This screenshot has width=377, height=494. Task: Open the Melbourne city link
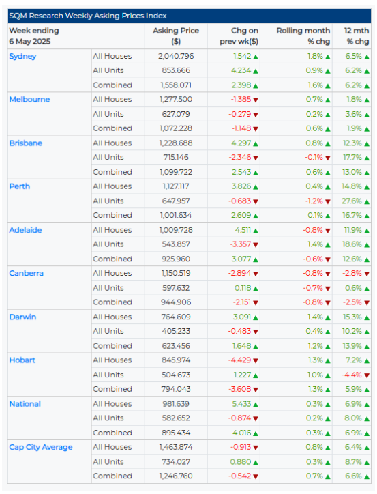29,99
